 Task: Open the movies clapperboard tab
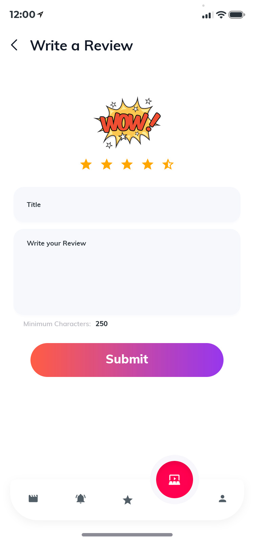click(33, 499)
